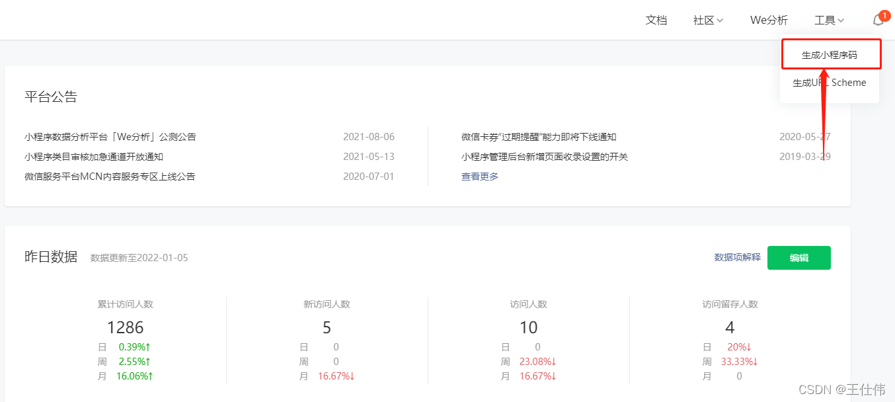Click the weekly 33.33% decrease value
The image size is (895, 402).
[739, 361]
